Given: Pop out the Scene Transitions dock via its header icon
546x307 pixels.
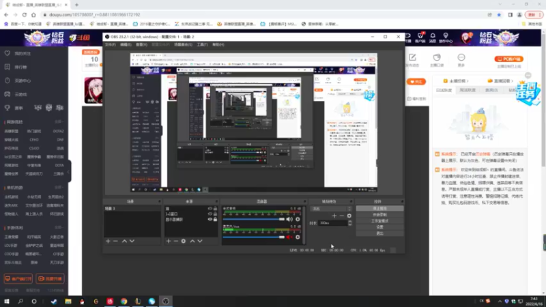Looking at the screenshot, I should [351, 201].
